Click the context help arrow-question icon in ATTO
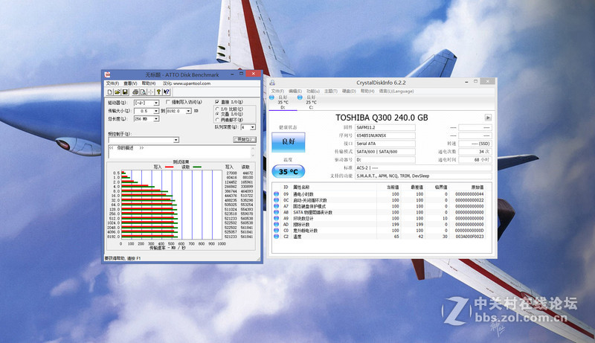This screenshot has height=343, width=595. 167,92
